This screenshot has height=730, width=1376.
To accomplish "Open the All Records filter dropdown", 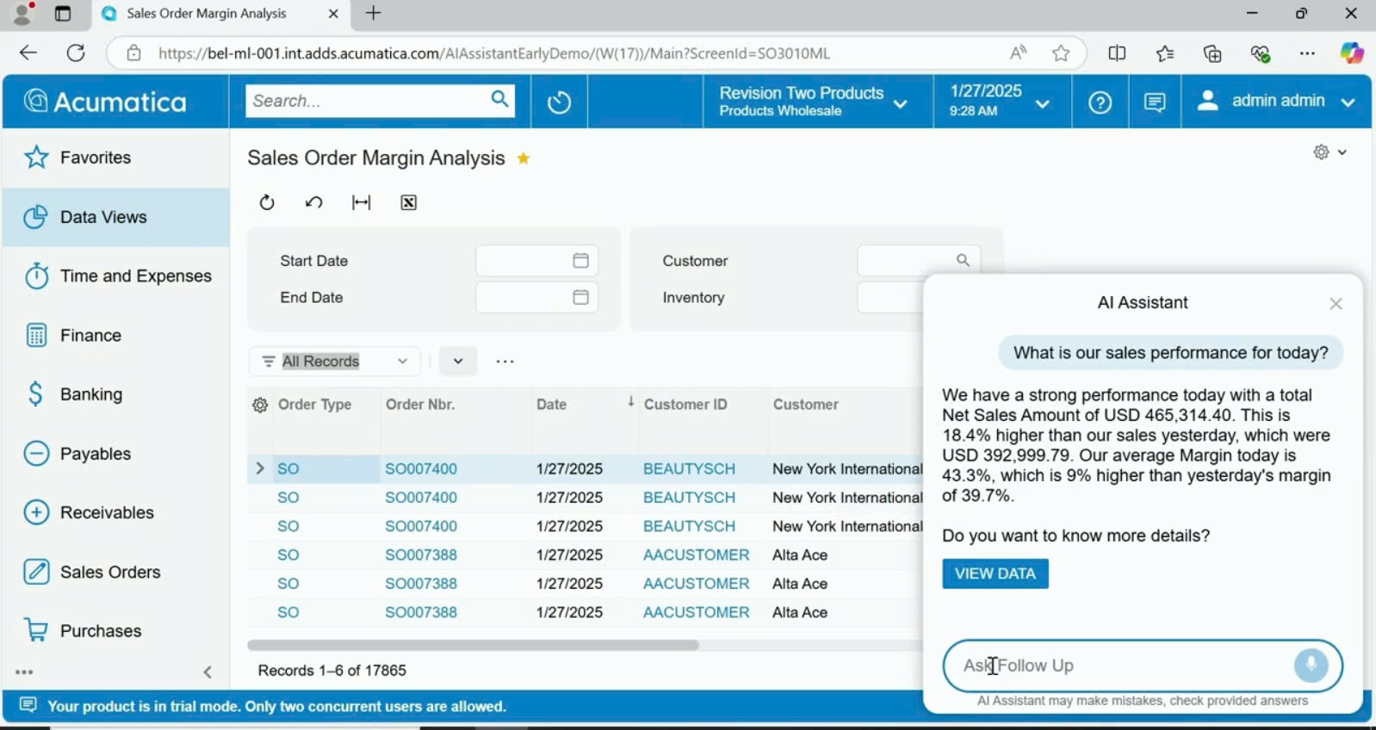I will click(334, 362).
